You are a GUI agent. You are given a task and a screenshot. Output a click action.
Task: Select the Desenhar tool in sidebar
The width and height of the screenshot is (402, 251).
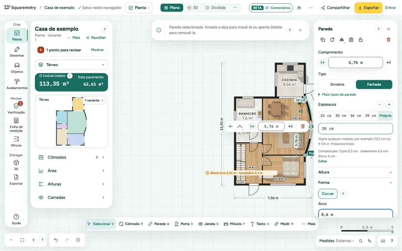click(17, 52)
